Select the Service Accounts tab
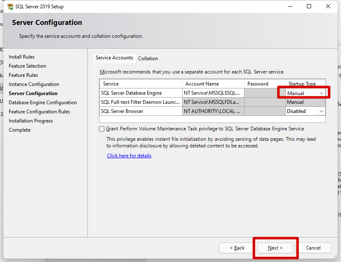The width and height of the screenshot is (341, 262). (x=114, y=58)
